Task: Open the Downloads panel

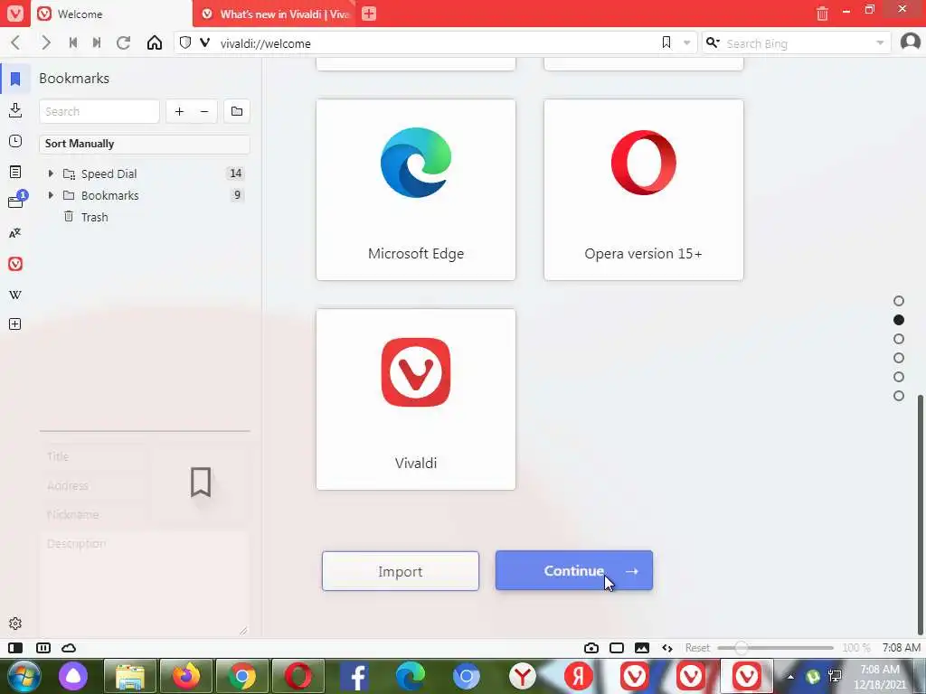Action: tap(15, 109)
